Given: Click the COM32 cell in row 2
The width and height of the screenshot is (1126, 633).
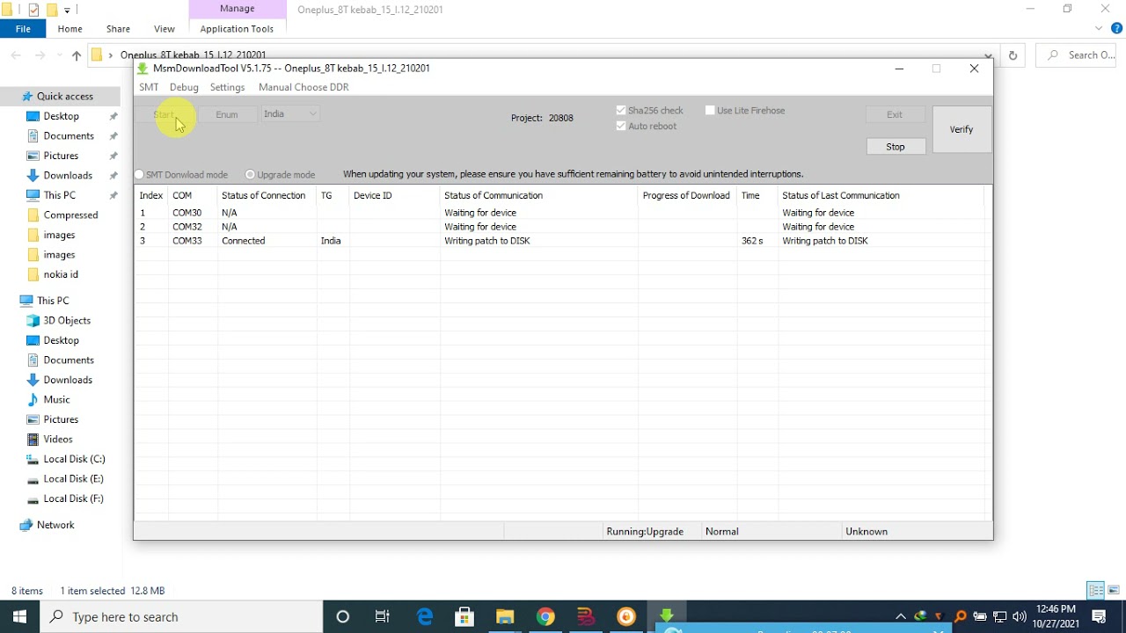Looking at the screenshot, I should [187, 227].
